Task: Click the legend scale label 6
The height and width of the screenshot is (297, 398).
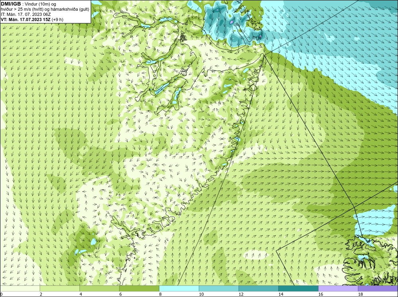Action: pyautogui.click(x=120, y=294)
